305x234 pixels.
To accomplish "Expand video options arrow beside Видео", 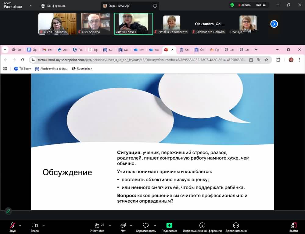I will (43, 225).
